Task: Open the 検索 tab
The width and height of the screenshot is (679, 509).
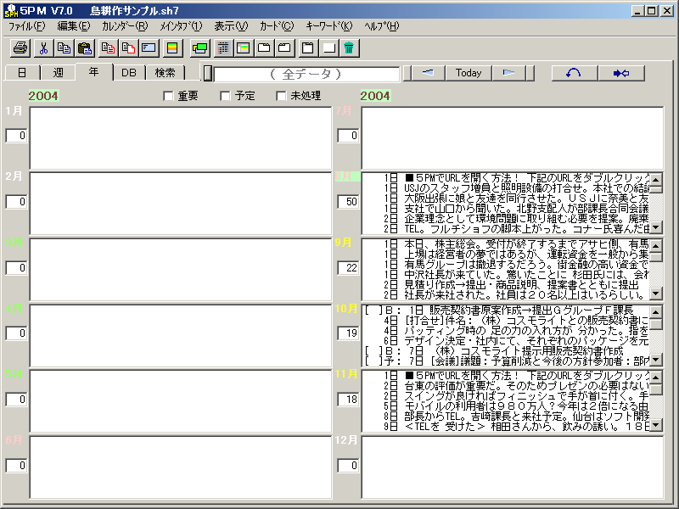Action: coord(165,73)
